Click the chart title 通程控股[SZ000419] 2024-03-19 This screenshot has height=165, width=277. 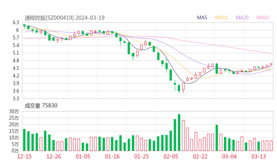coord(64,18)
